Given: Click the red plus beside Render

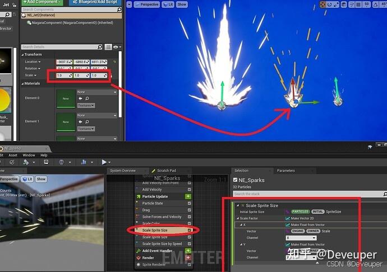Looking at the screenshot, I should 188,257.
